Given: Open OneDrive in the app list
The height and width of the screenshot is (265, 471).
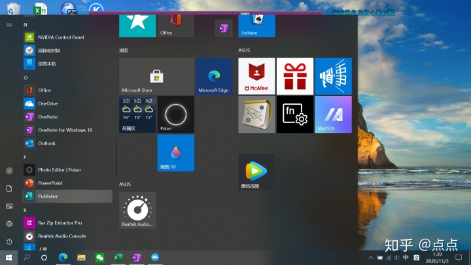Looking at the screenshot, I should [x=67, y=103].
